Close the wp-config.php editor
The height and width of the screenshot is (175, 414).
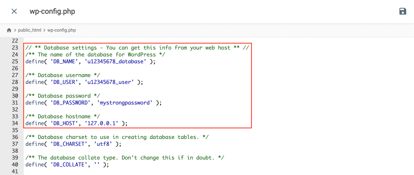coord(14,11)
